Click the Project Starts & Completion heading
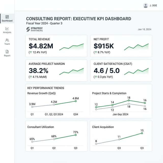Viewport: 163px width, 163px height. pyautogui.click(x=109, y=93)
